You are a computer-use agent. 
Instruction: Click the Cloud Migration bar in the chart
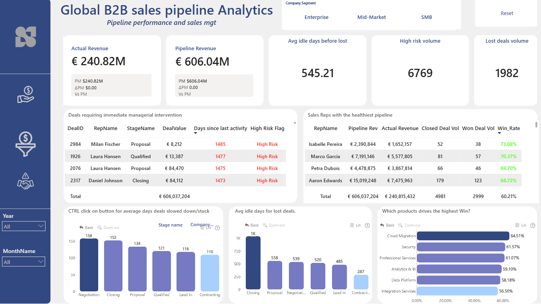tap(463, 236)
